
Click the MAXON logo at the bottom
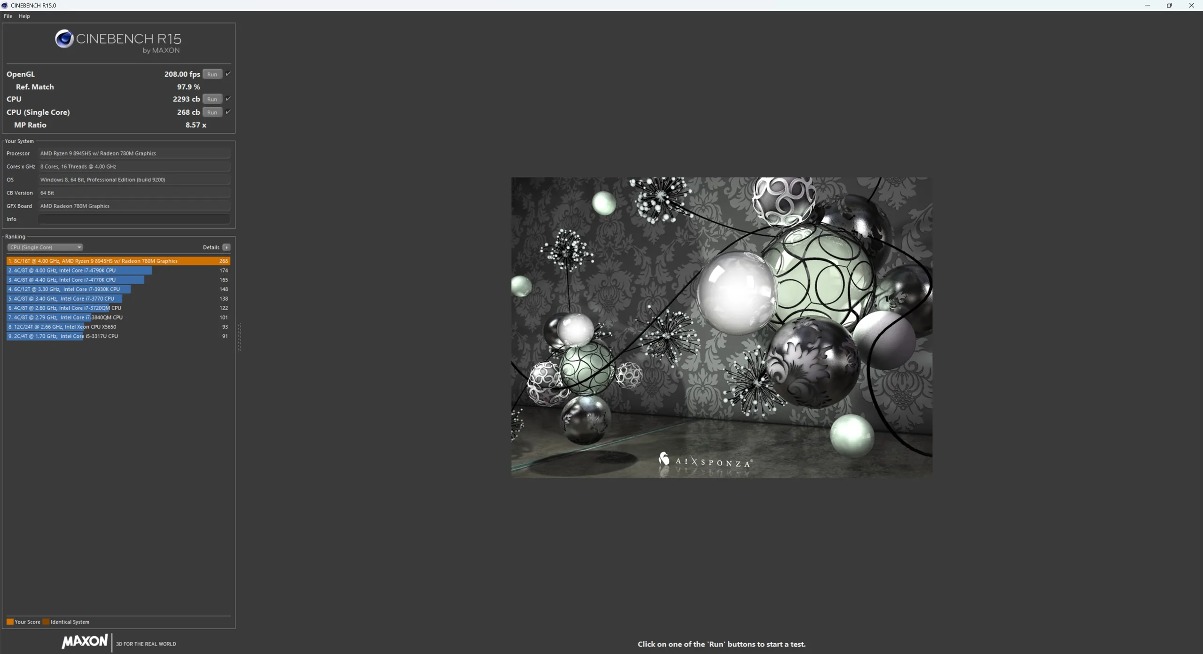85,641
